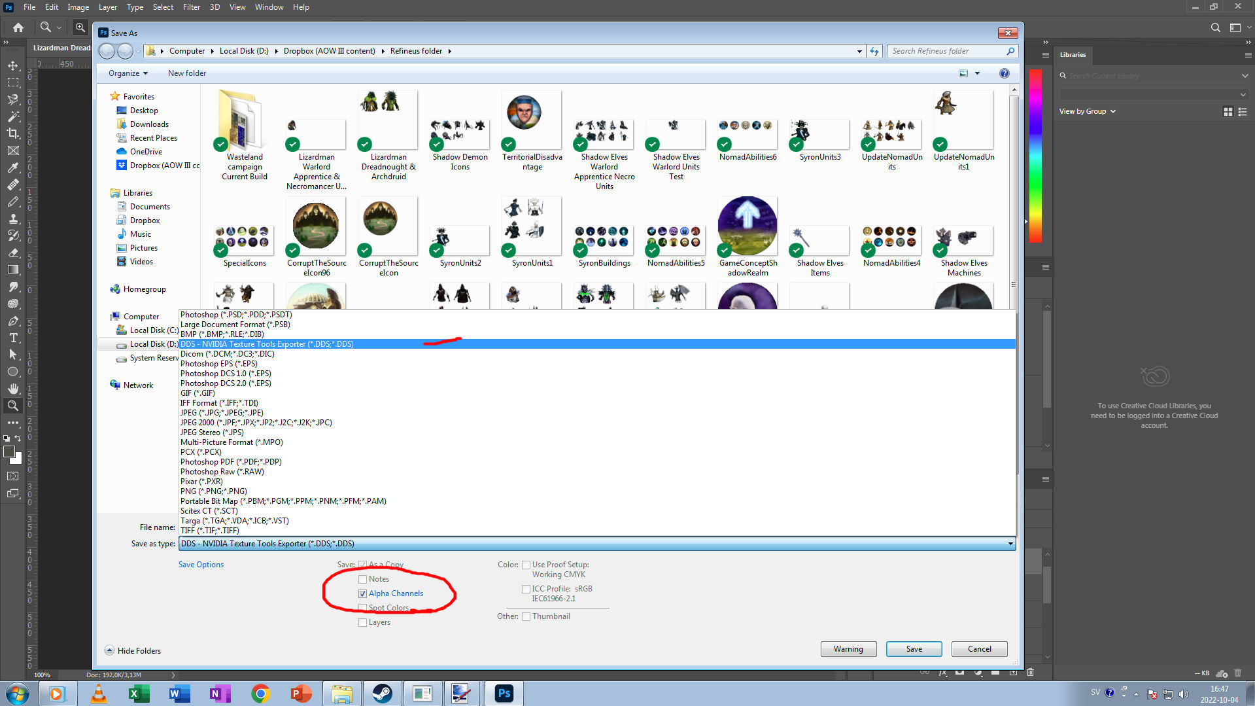The width and height of the screenshot is (1255, 706).
Task: Switch Libraries panel to list view
Action: (x=1243, y=112)
